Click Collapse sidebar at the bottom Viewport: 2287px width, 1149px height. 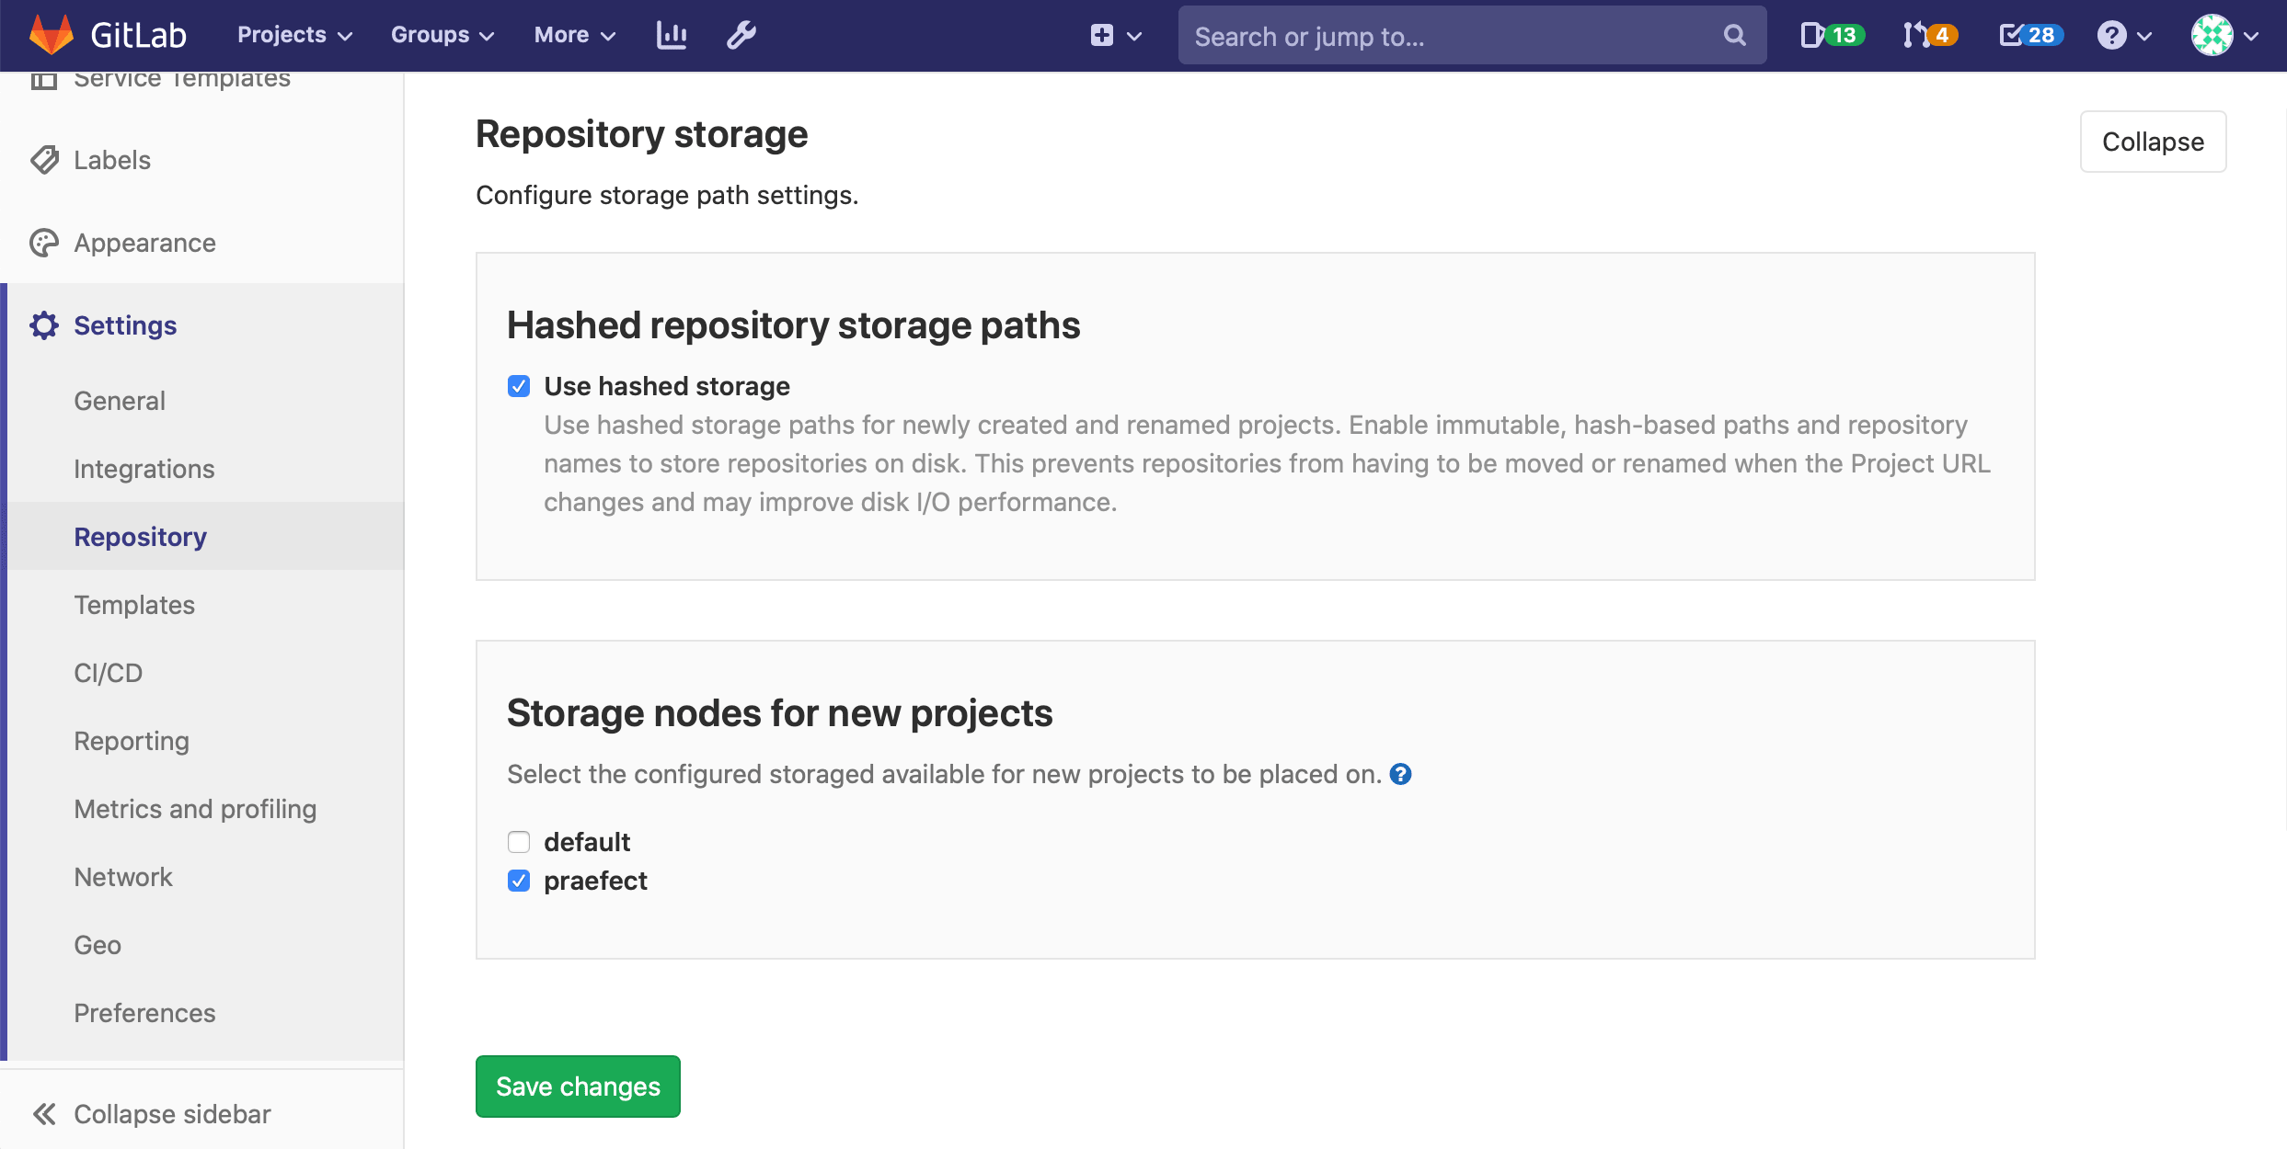click(x=152, y=1114)
